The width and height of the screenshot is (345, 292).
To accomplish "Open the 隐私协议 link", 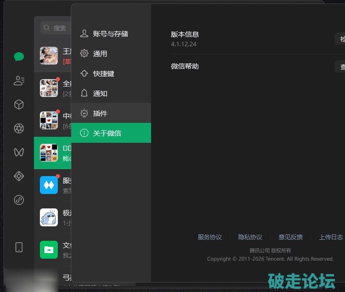I will point(250,237).
